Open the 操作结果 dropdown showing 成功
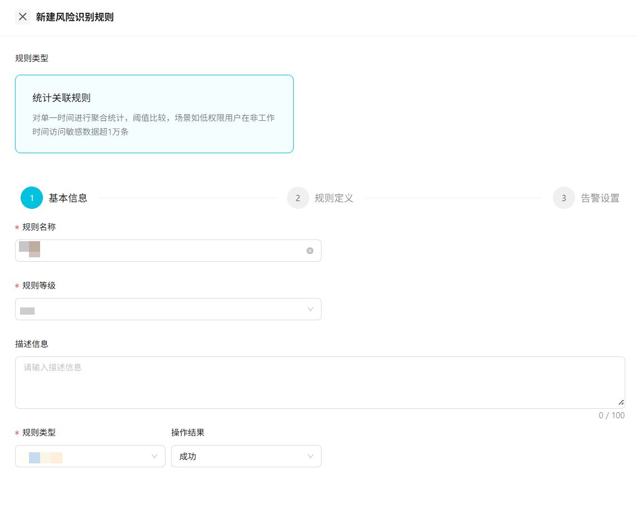Viewport: 637px width, 528px height. point(246,456)
